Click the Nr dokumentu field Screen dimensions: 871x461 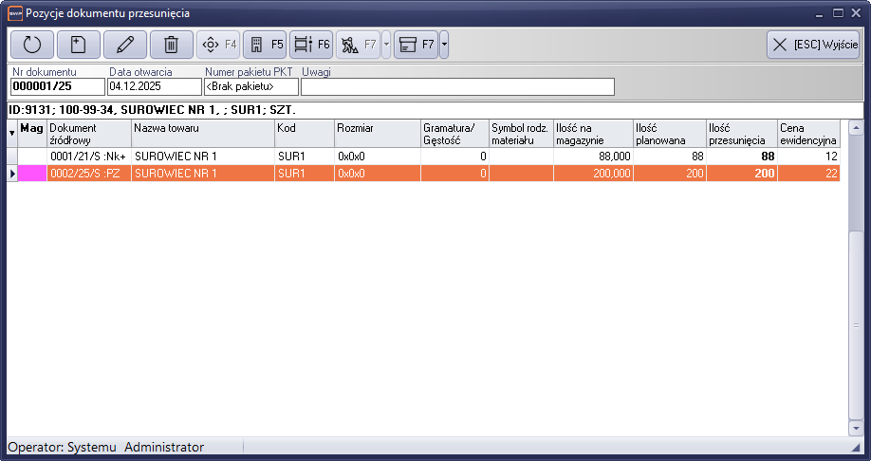pyautogui.click(x=57, y=87)
